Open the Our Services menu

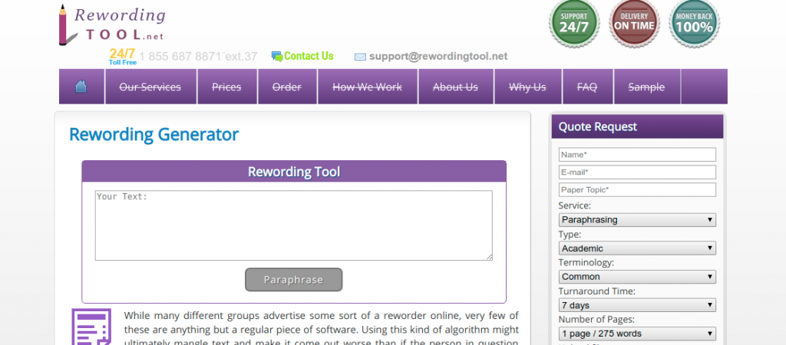tap(150, 87)
